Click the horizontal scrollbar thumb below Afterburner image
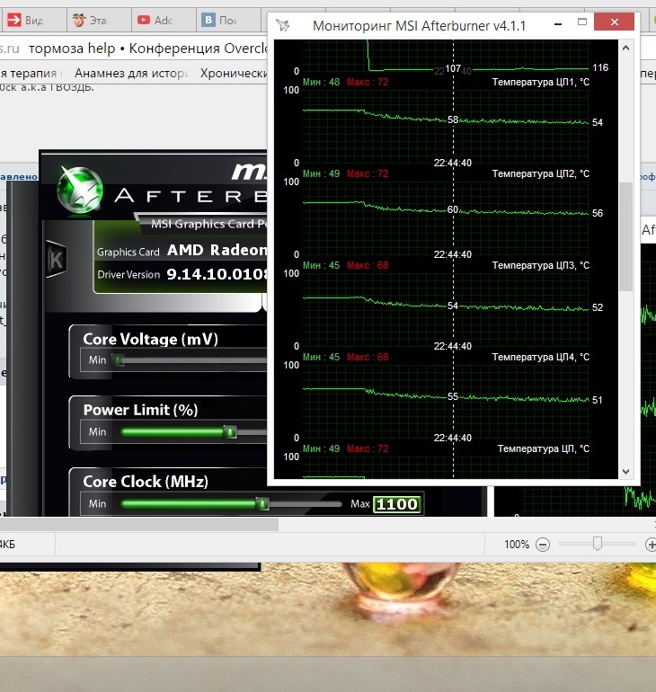This screenshot has height=692, width=656. [139, 524]
